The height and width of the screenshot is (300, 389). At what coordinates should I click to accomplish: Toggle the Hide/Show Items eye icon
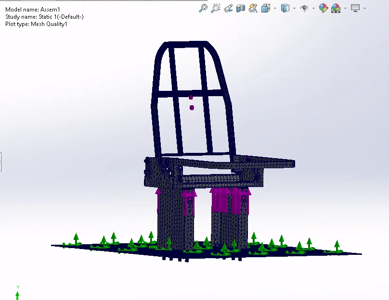pyautogui.click(x=304, y=8)
